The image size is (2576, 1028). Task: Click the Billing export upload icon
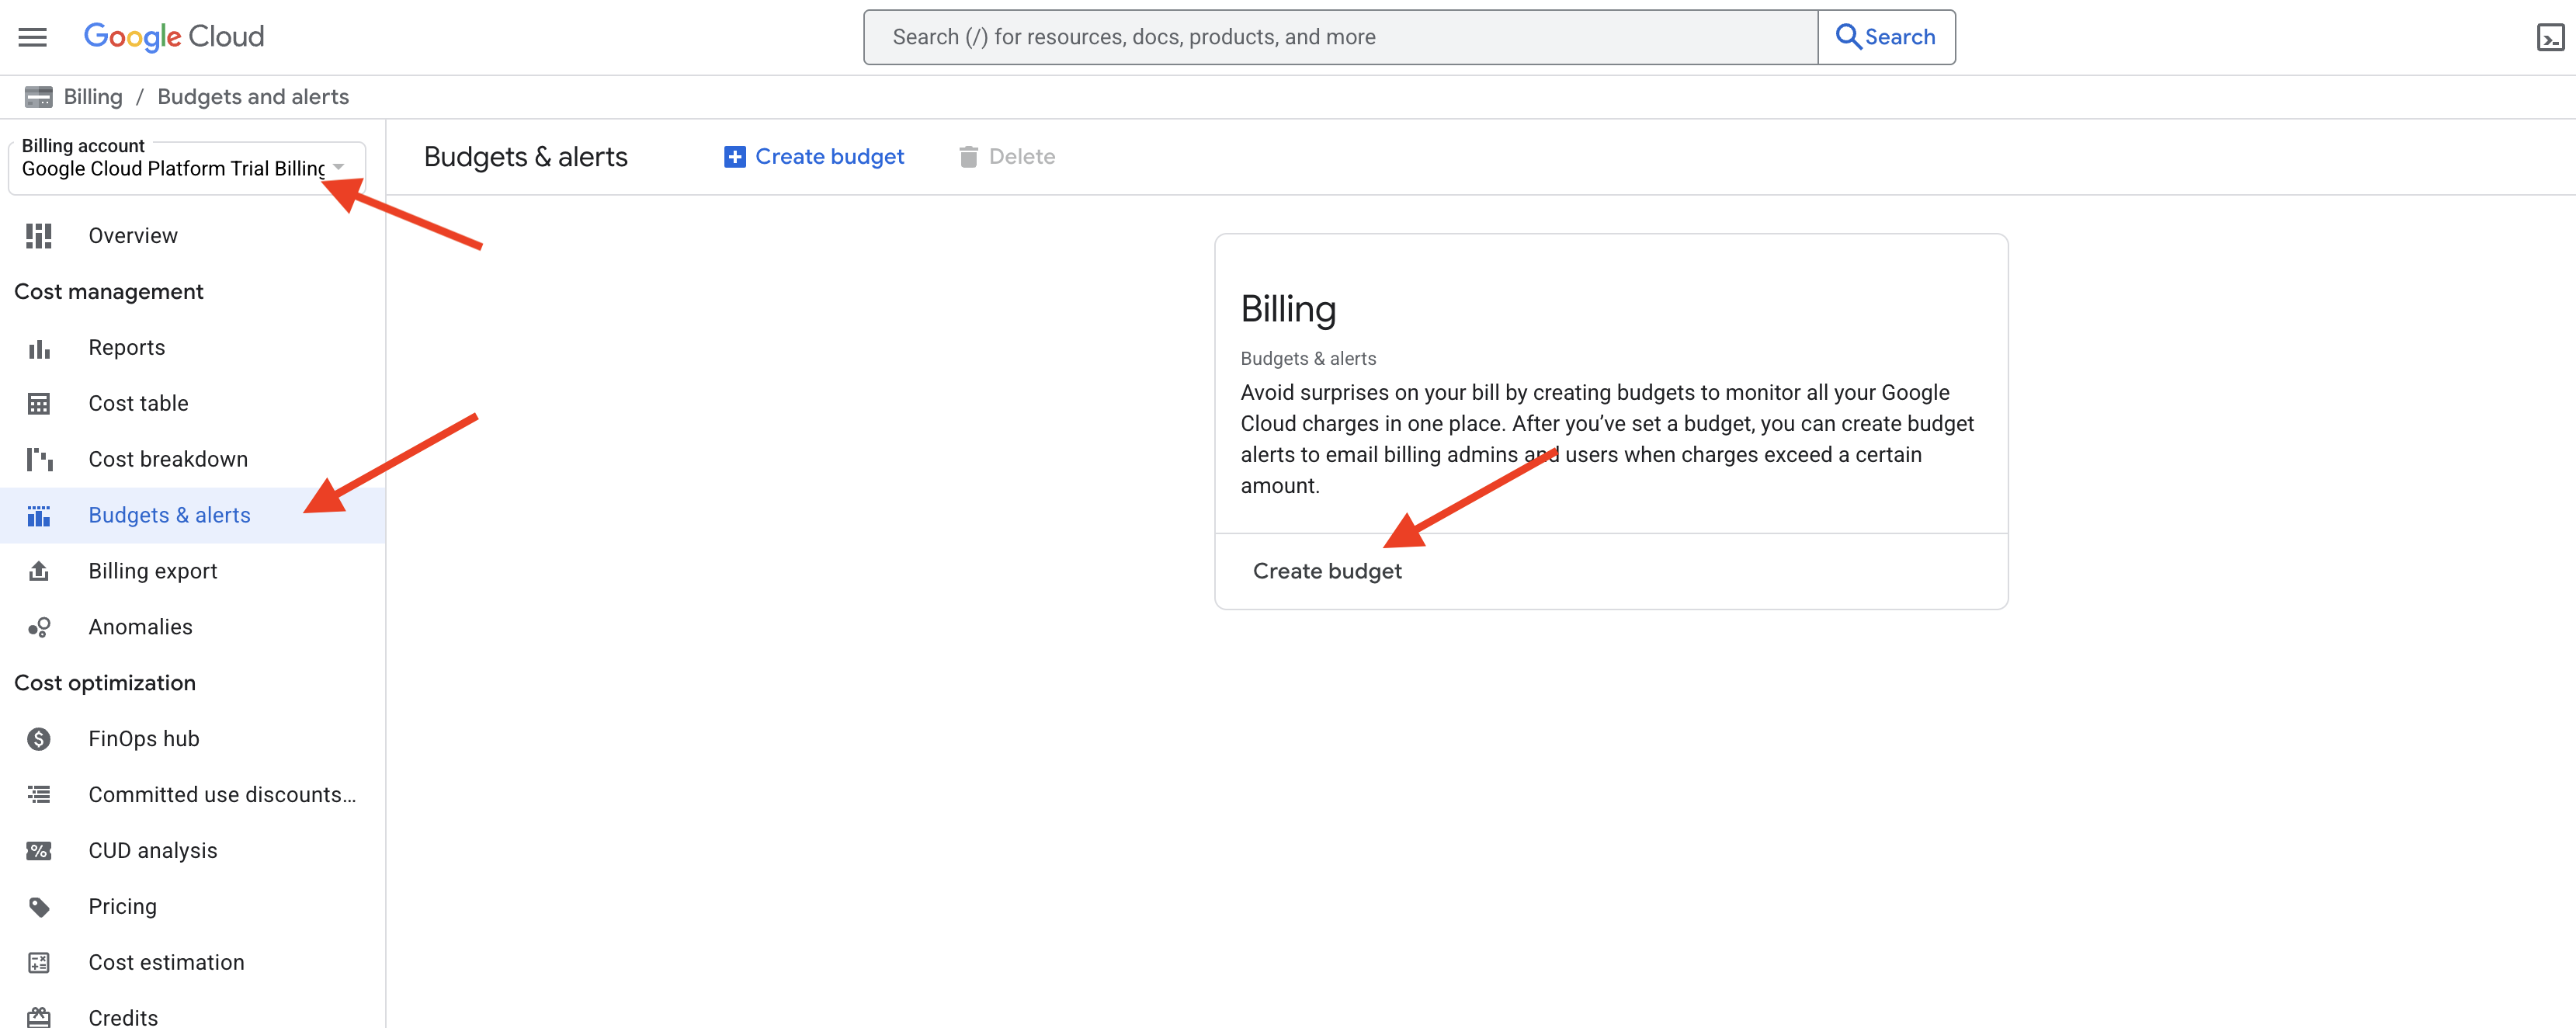(x=39, y=571)
